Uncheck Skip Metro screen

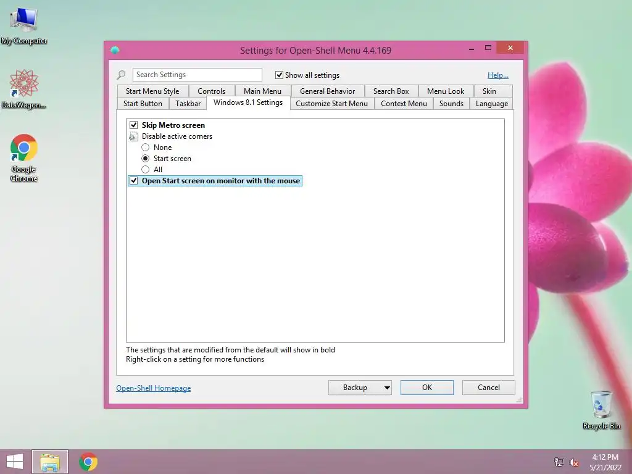(133, 125)
